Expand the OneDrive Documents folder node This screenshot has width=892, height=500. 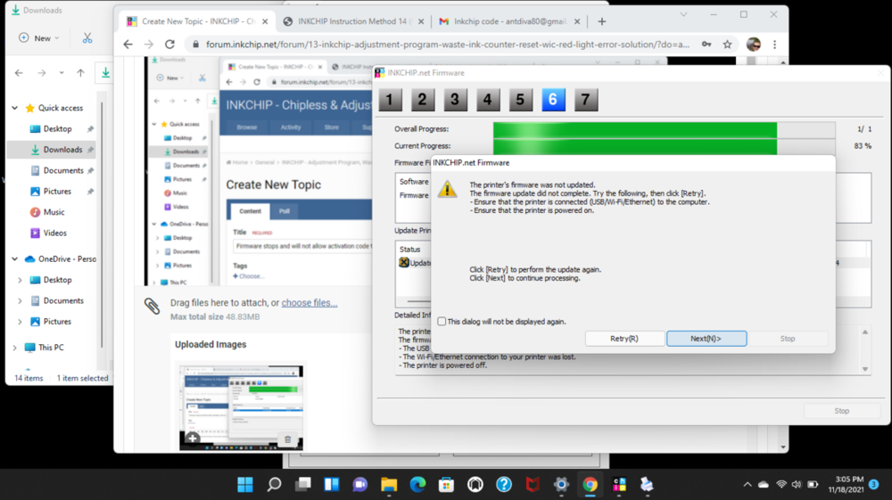click(x=21, y=301)
